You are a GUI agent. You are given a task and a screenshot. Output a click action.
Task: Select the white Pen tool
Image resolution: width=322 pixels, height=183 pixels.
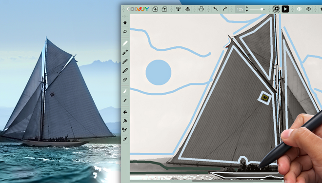point(125,43)
